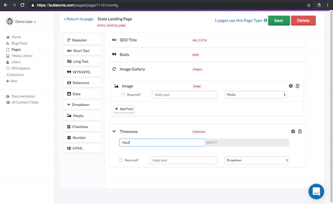Add a Long Text field type
The height and width of the screenshot is (204, 333).
(82, 62)
